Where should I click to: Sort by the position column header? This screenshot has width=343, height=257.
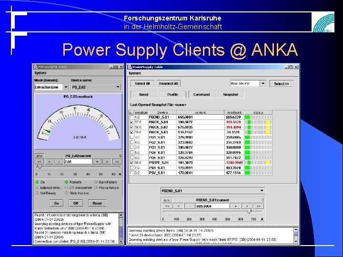141,112
